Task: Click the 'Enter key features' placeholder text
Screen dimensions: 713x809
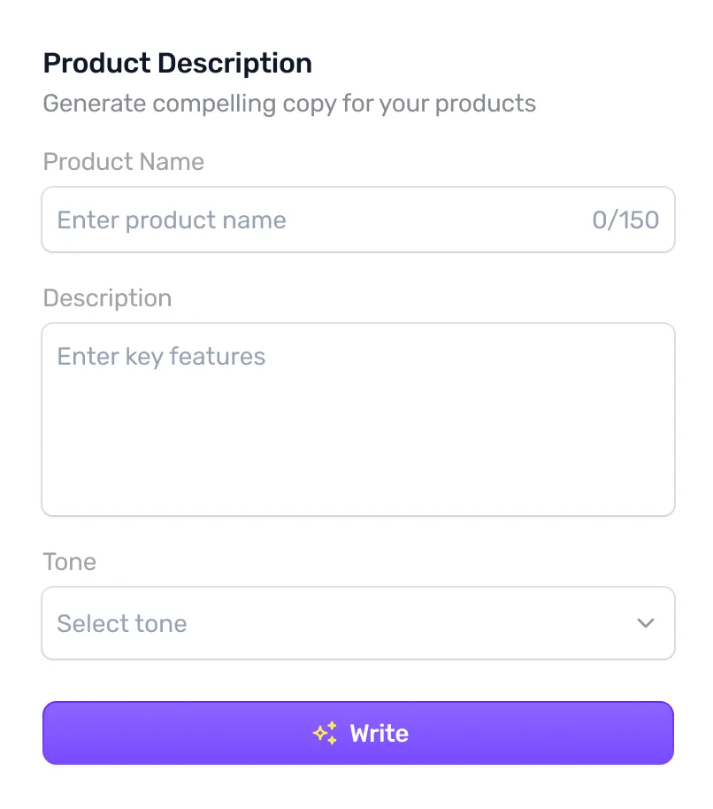Action: (x=161, y=357)
